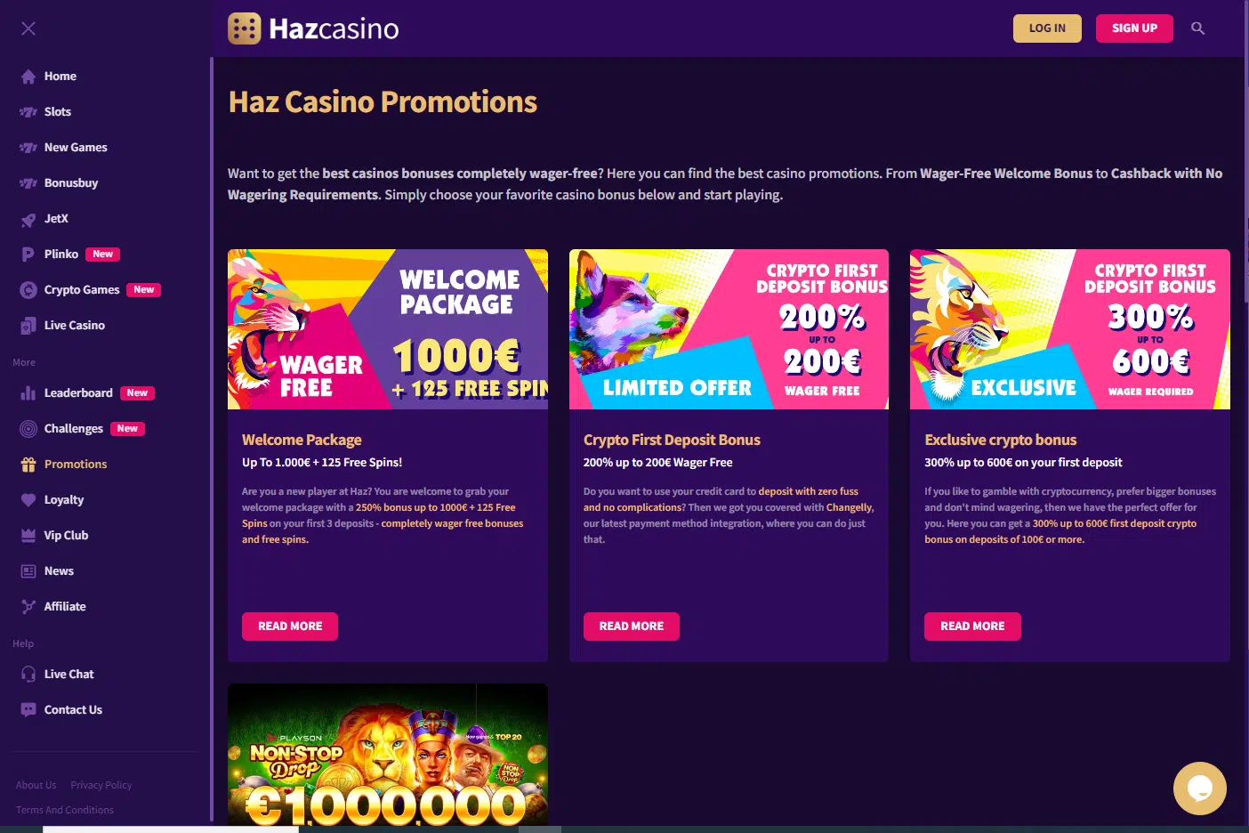Read more about Welcome Package
The height and width of the screenshot is (833, 1249).
pyautogui.click(x=290, y=627)
